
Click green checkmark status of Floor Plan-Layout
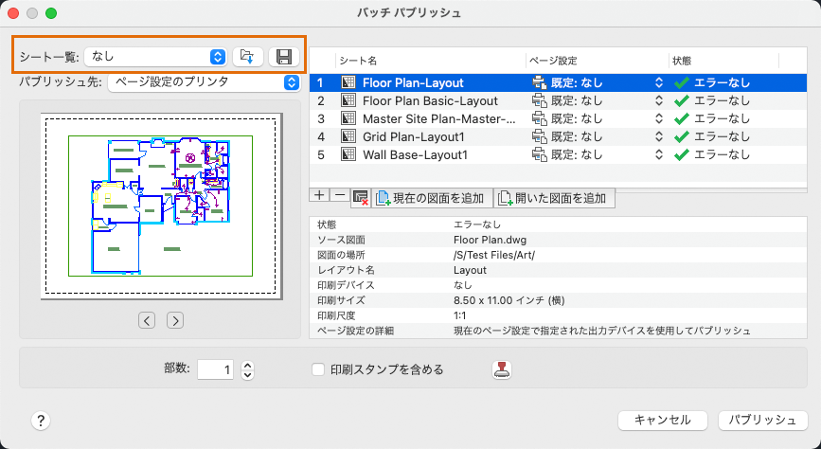pos(681,82)
